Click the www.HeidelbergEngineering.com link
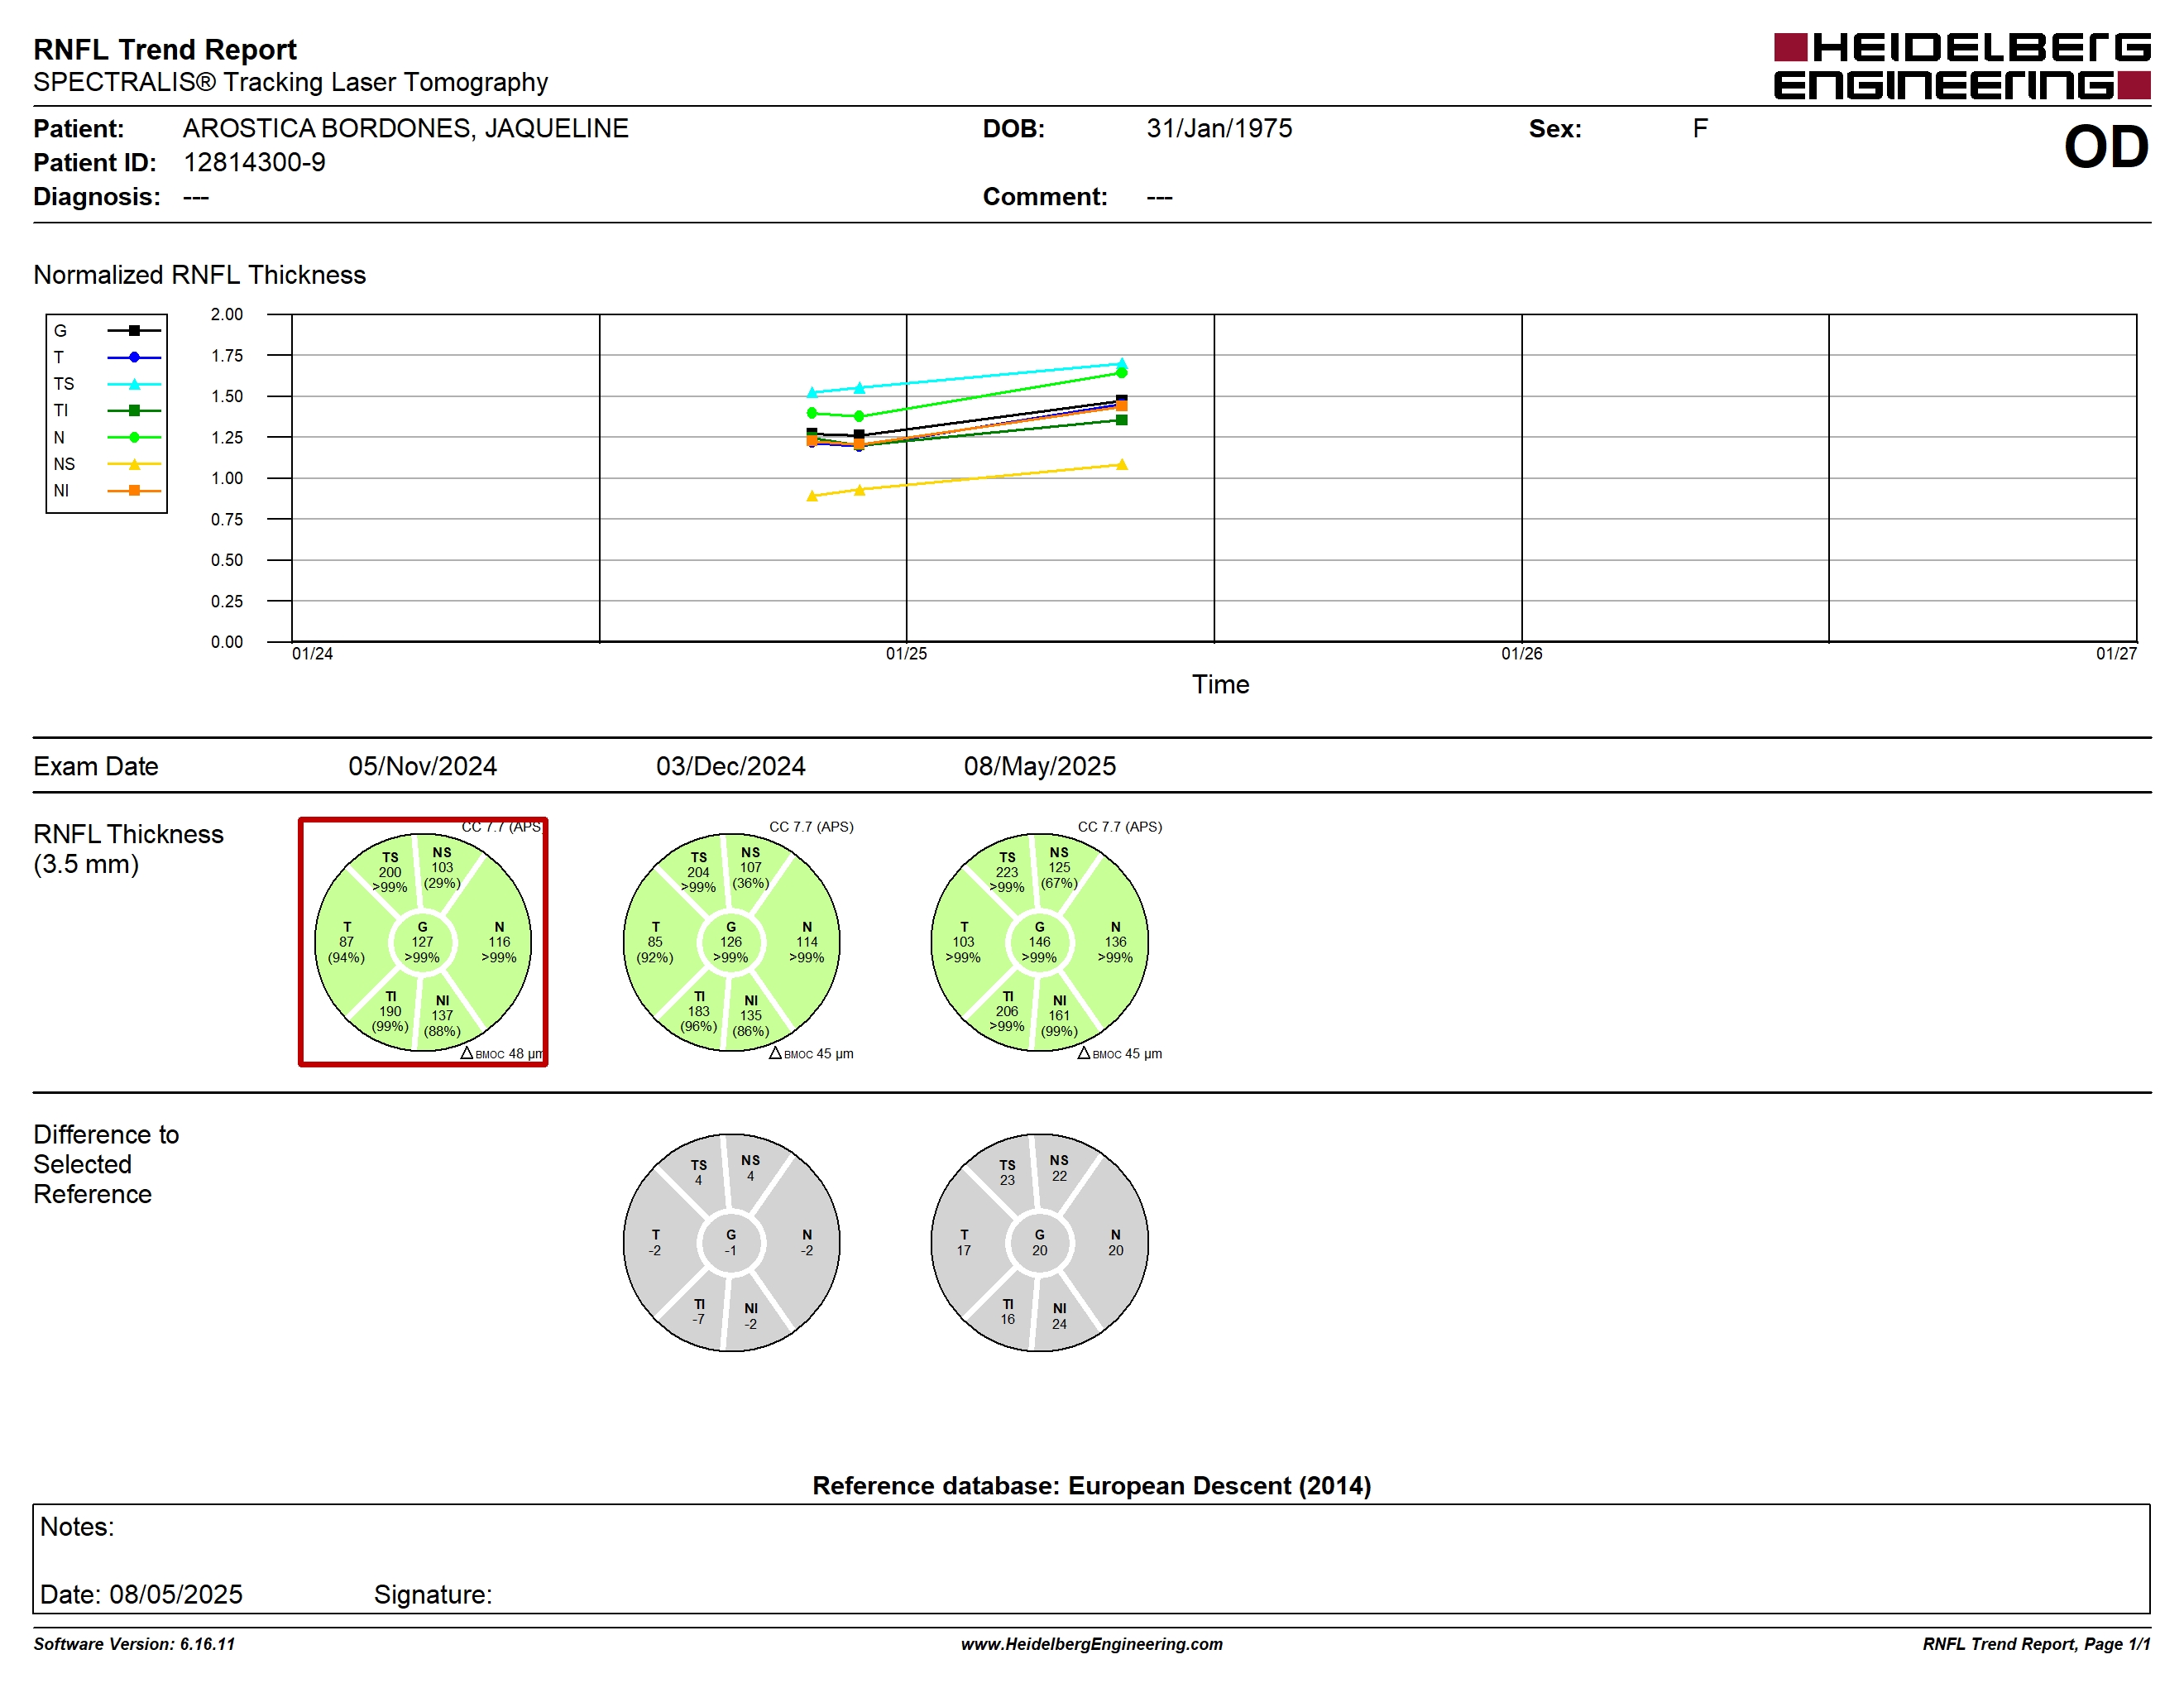The height and width of the screenshot is (1688, 2184). (x=1092, y=1644)
